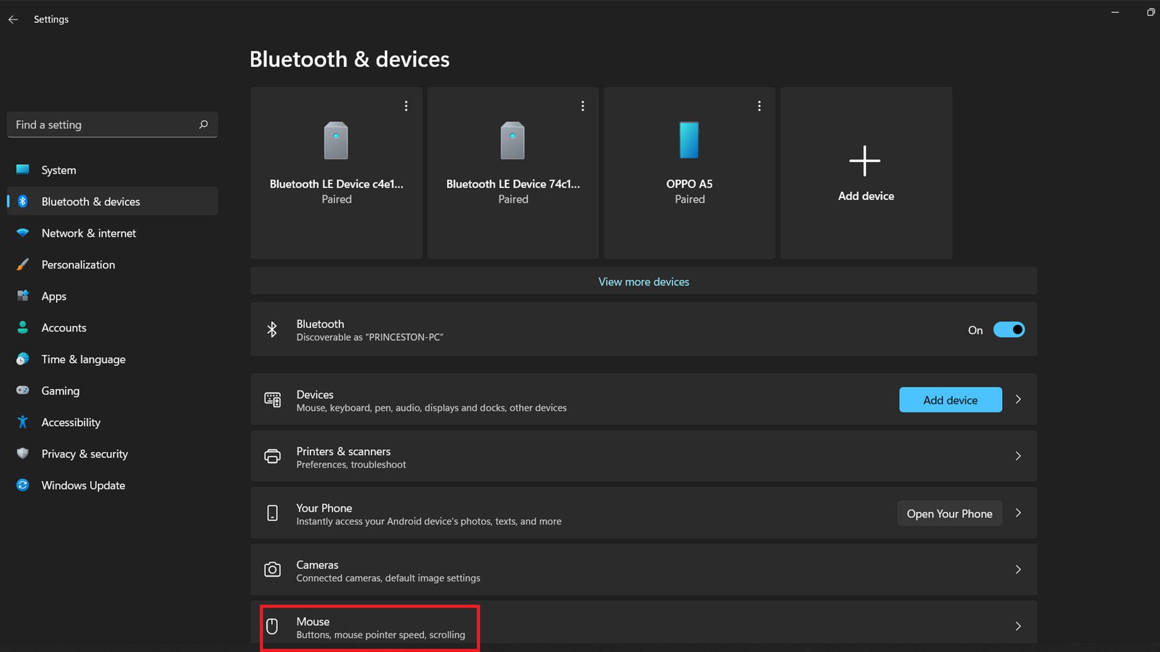
Task: Click the OPPO A5 phone icon
Action: pyautogui.click(x=689, y=140)
